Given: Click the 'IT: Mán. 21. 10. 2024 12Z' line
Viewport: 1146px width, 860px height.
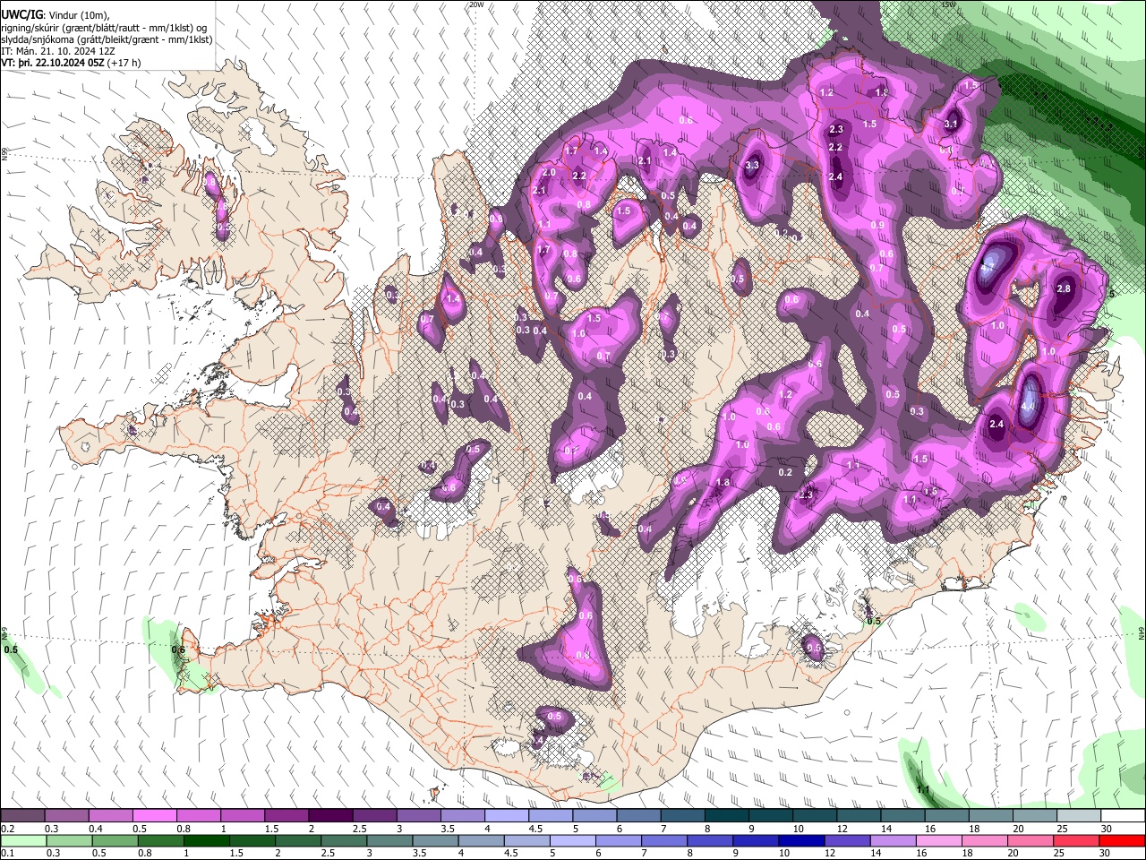Looking at the screenshot, I should (x=58, y=51).
